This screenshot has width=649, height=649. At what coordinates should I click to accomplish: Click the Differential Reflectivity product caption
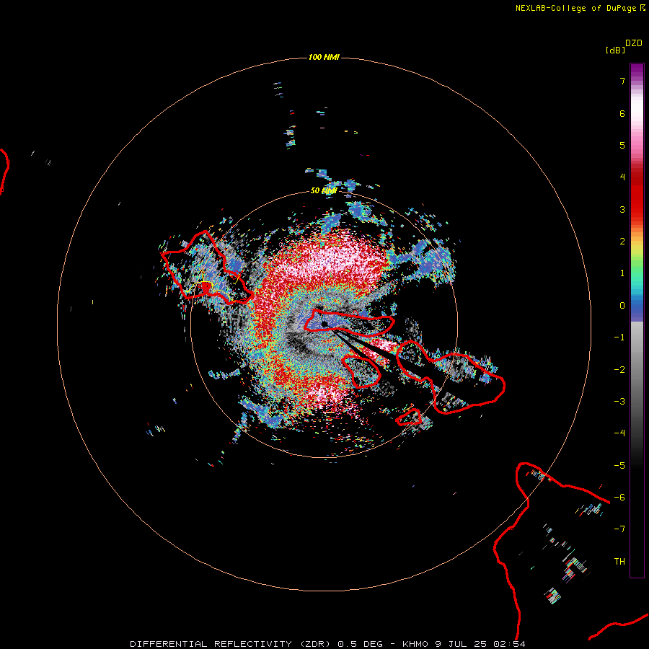tap(327, 644)
